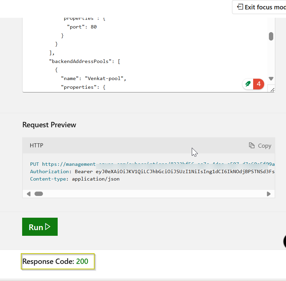Image resolution: width=286 pixels, height=281 pixels.
Task: Select the Response Code 200 text
Action: click(x=55, y=261)
